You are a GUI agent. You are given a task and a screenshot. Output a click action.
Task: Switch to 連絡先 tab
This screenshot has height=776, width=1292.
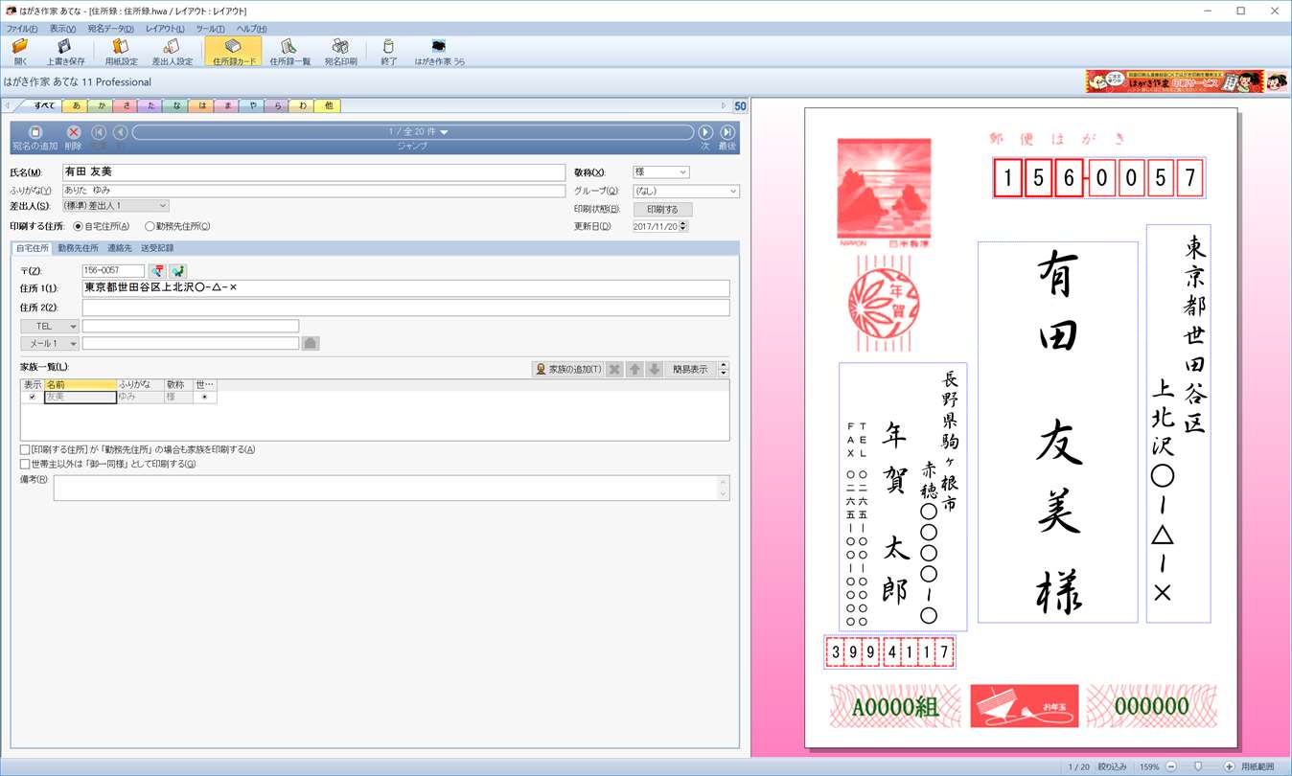pos(120,248)
